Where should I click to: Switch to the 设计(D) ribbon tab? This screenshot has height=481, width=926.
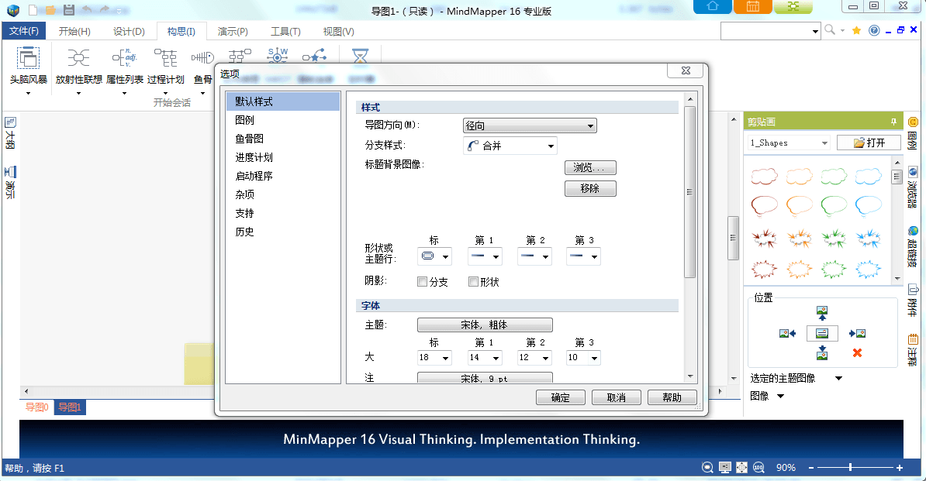pos(129,32)
